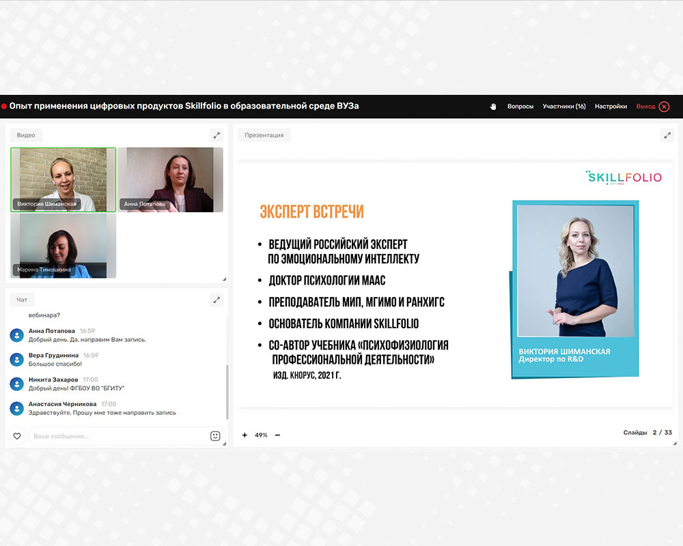The image size is (683, 546).
Task: Click message Добрый день! ФГБОУ ВО "БГИТУ"
Action: (76, 388)
